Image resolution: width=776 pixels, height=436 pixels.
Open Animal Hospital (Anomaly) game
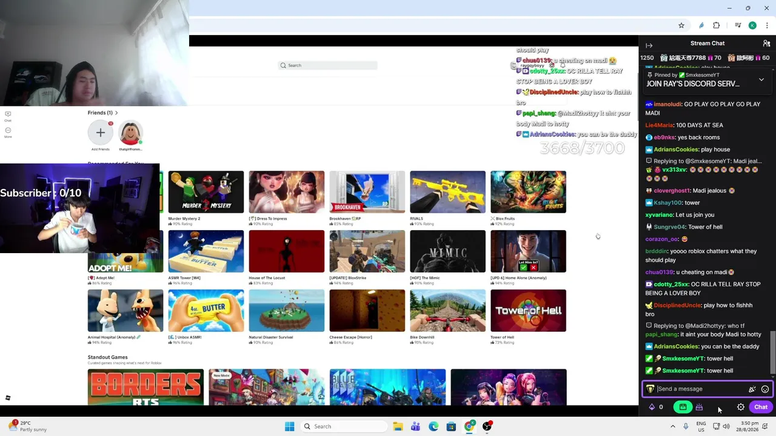point(125,311)
